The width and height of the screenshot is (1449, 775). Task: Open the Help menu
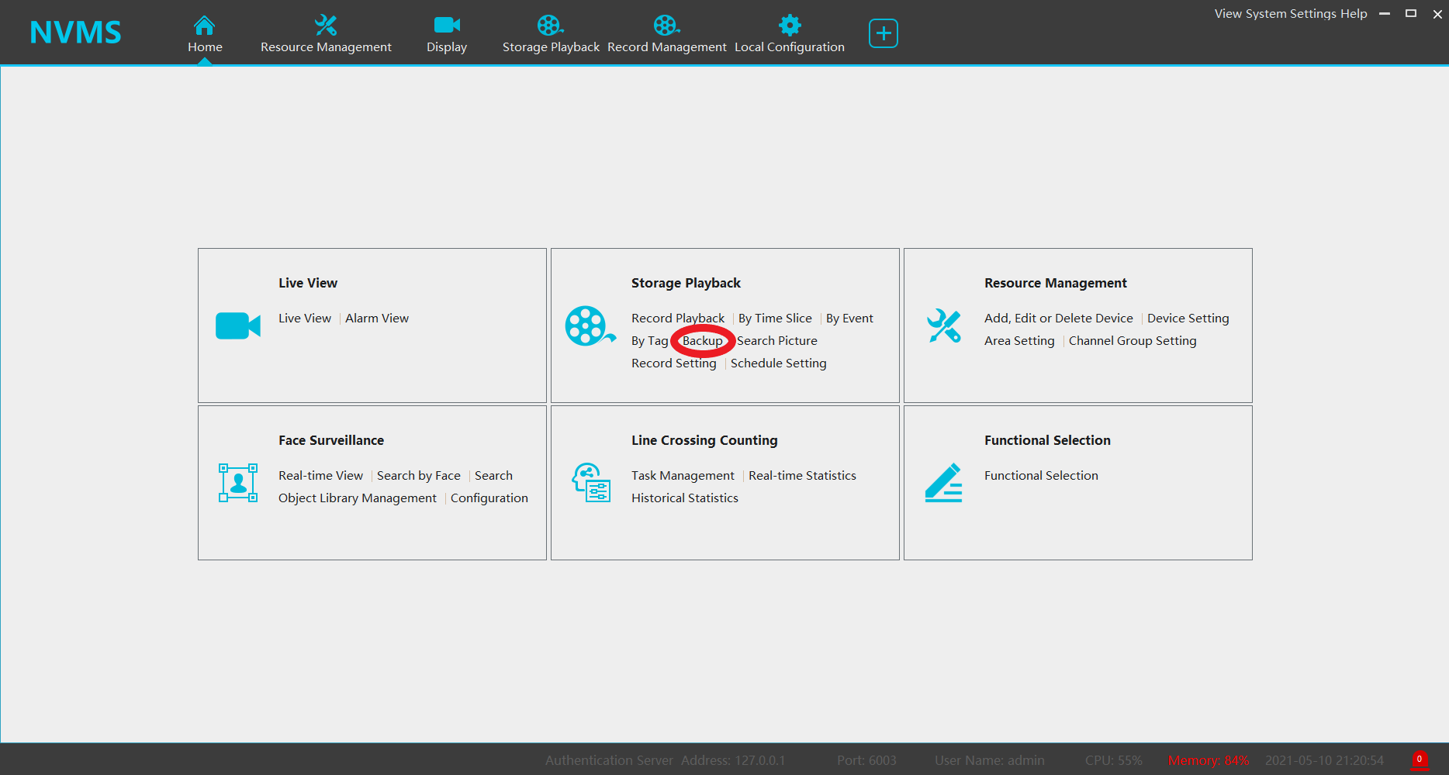click(x=1354, y=14)
